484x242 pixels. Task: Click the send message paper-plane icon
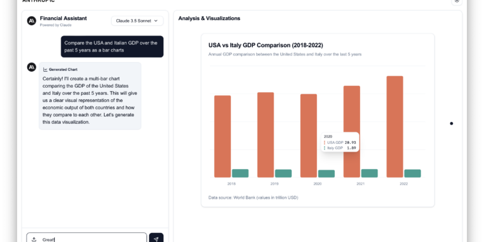(156, 239)
